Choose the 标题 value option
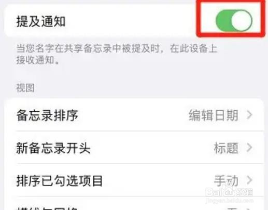The height and width of the screenshot is (210, 268). point(226,148)
